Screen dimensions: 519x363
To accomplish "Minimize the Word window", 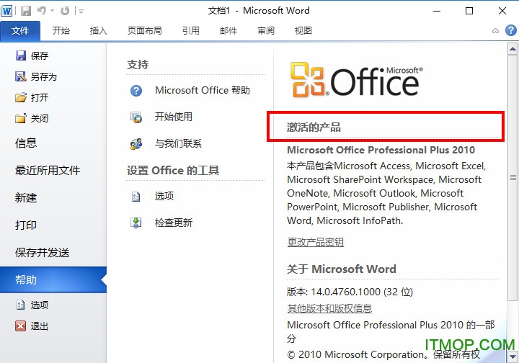I will click(437, 11).
